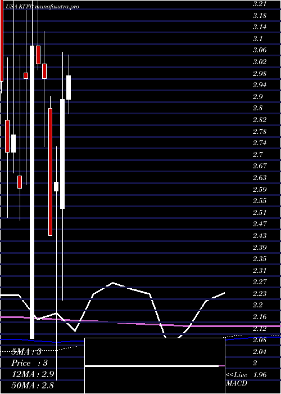Select the 2.51 axis value
This screenshot has height=394, width=281.
click(x=260, y=213)
